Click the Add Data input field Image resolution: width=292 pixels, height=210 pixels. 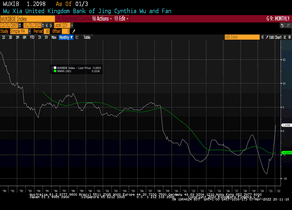242,37
